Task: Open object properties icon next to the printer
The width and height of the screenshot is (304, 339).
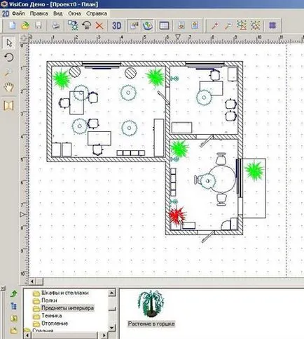Action: pos(73,25)
